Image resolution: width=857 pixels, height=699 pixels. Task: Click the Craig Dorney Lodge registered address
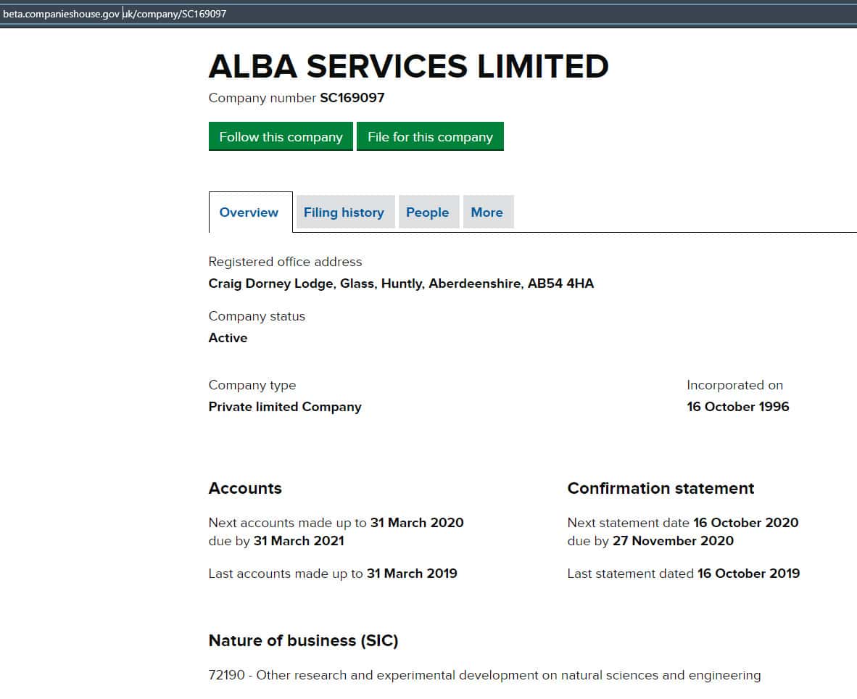point(401,284)
